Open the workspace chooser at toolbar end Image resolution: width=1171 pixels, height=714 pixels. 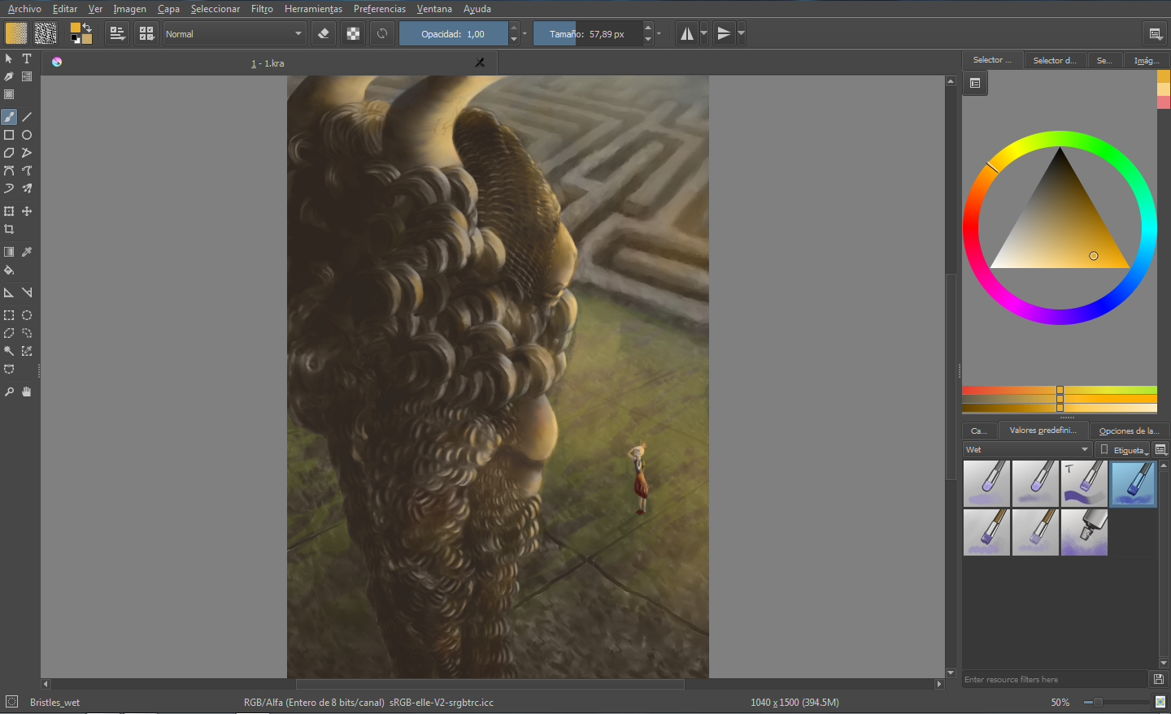[1155, 34]
